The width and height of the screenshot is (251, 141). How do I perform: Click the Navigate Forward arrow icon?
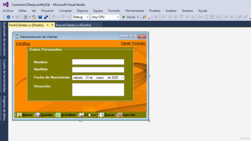(17, 17)
